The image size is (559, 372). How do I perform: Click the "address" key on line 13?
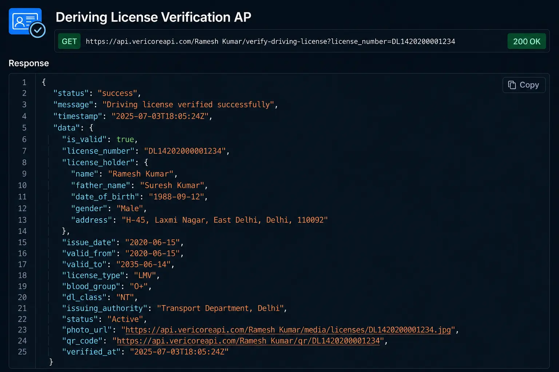pos(92,220)
